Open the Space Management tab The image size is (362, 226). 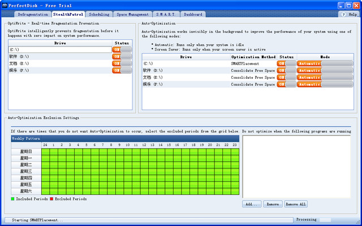pyautogui.click(x=132, y=14)
